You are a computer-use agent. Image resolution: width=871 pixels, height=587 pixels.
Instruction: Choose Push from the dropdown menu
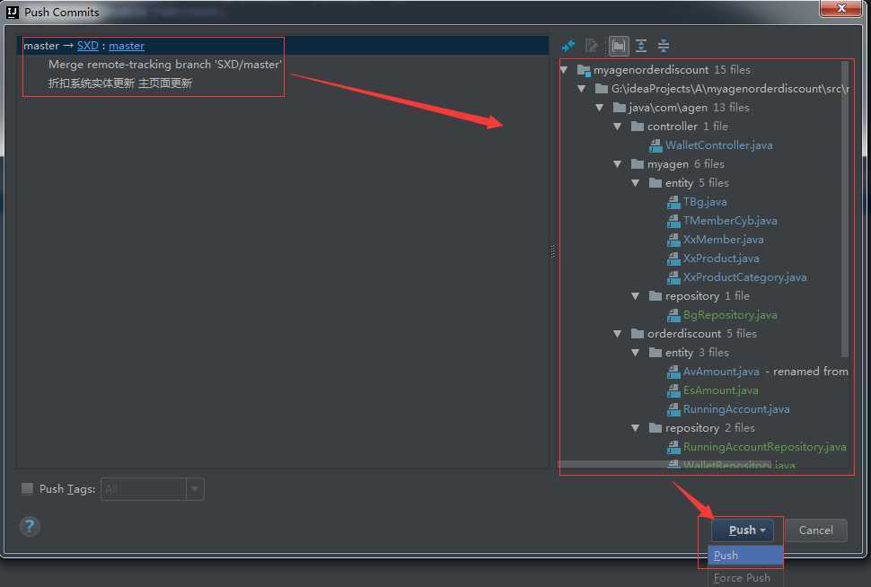[745, 556]
